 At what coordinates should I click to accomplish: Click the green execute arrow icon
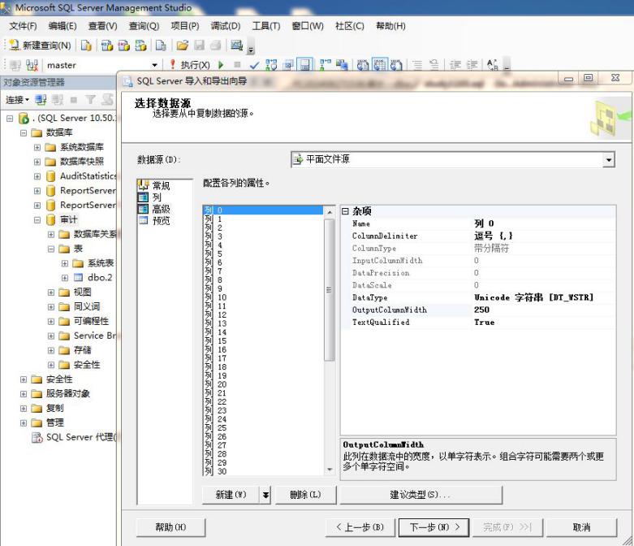tap(221, 65)
